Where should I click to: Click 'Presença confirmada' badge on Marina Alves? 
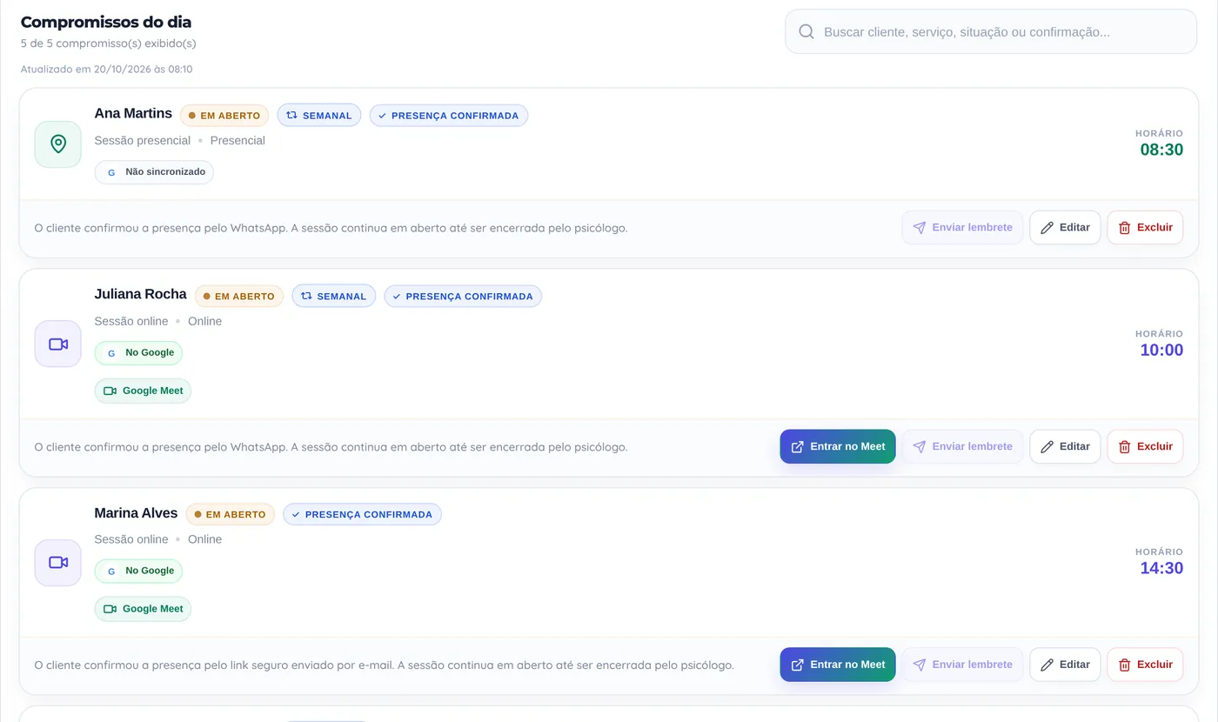pyautogui.click(x=362, y=514)
